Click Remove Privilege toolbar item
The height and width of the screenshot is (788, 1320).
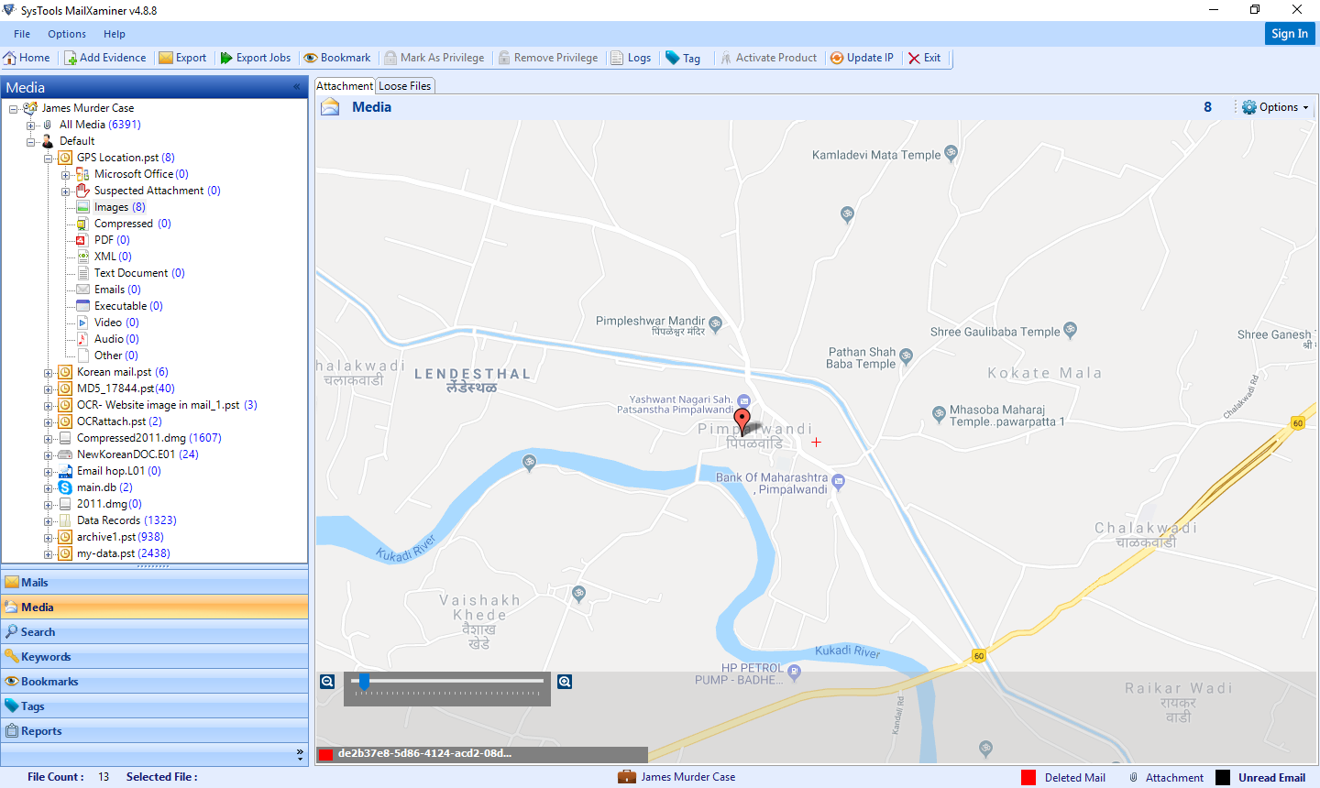click(548, 58)
